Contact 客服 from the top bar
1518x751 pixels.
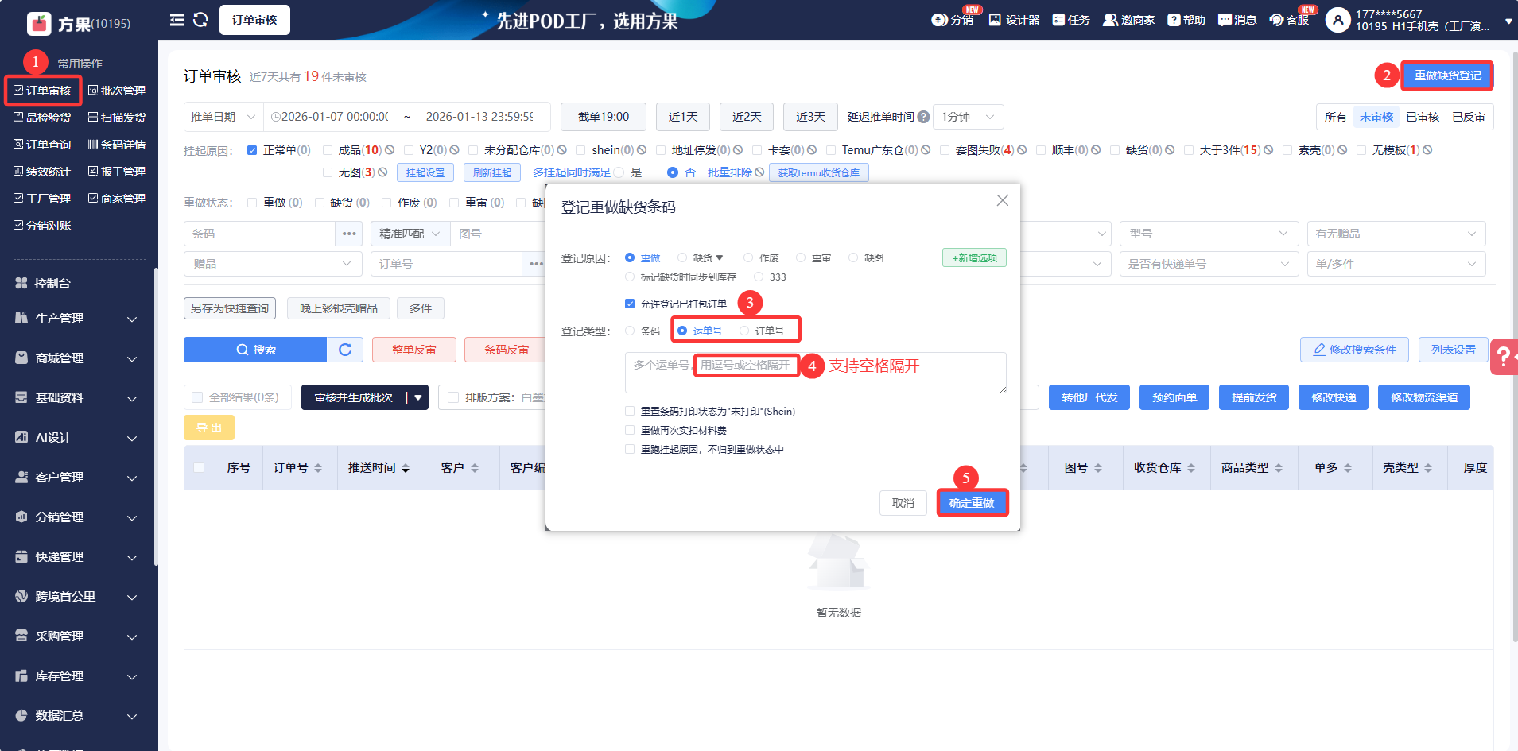point(1289,20)
